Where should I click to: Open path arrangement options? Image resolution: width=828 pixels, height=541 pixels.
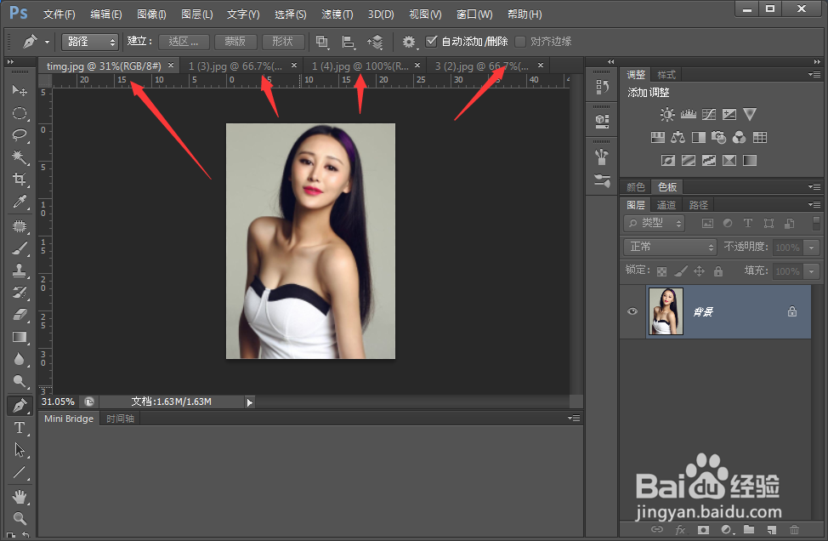point(376,42)
